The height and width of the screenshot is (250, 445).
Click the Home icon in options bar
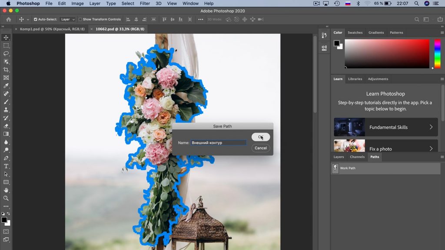(x=9, y=20)
